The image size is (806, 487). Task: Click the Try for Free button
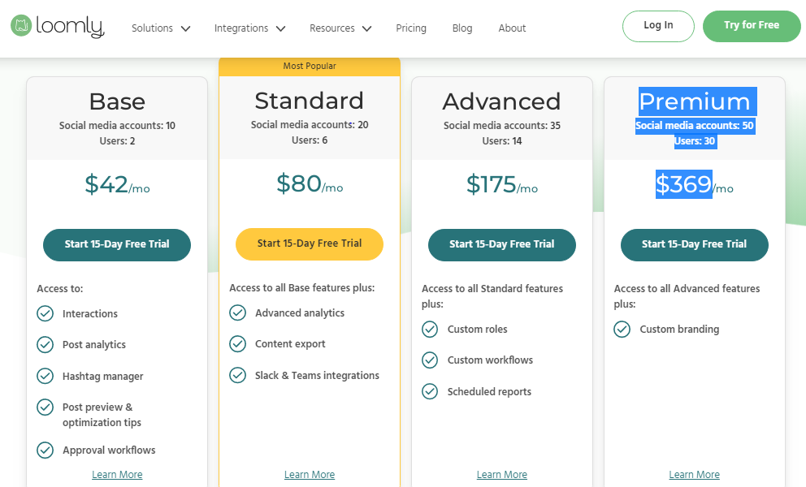point(752,25)
